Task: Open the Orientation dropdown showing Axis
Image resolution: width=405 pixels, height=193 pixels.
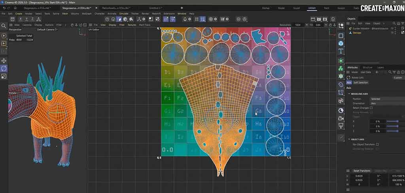Action: point(387,103)
